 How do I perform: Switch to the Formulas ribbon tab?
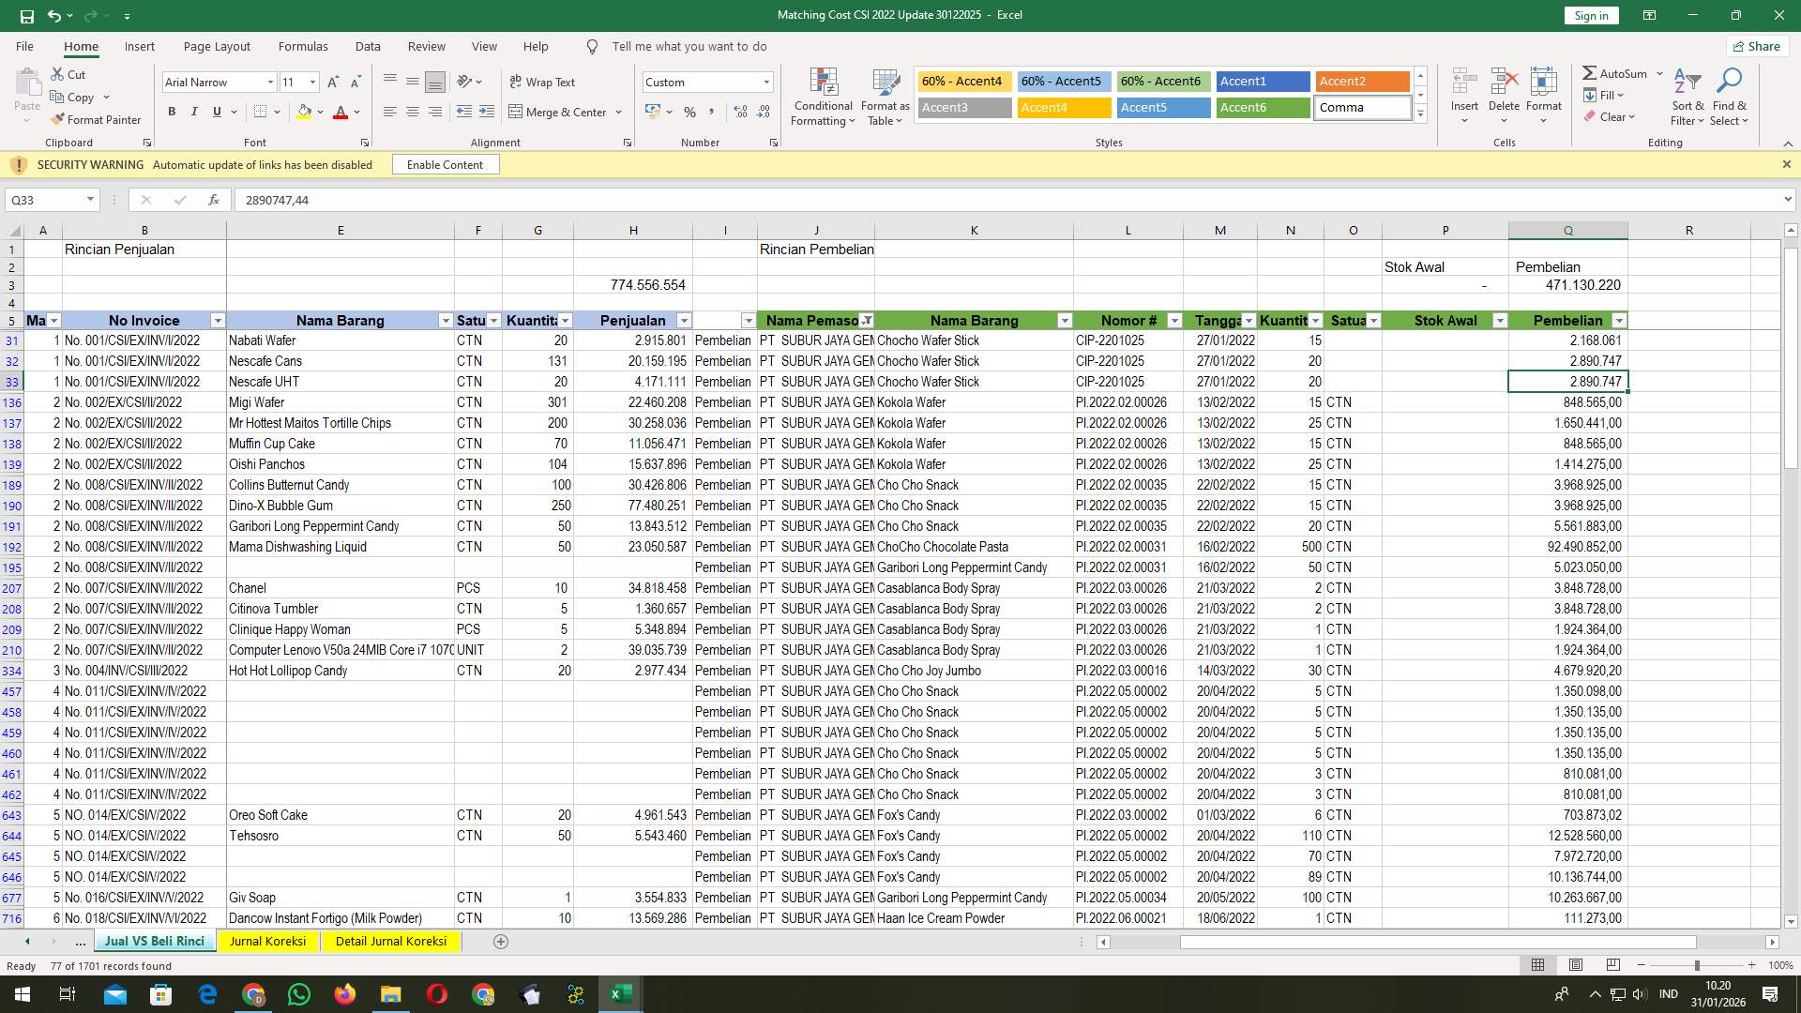pos(303,46)
